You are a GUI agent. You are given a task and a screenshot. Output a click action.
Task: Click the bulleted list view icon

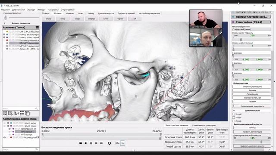coord(22,113)
